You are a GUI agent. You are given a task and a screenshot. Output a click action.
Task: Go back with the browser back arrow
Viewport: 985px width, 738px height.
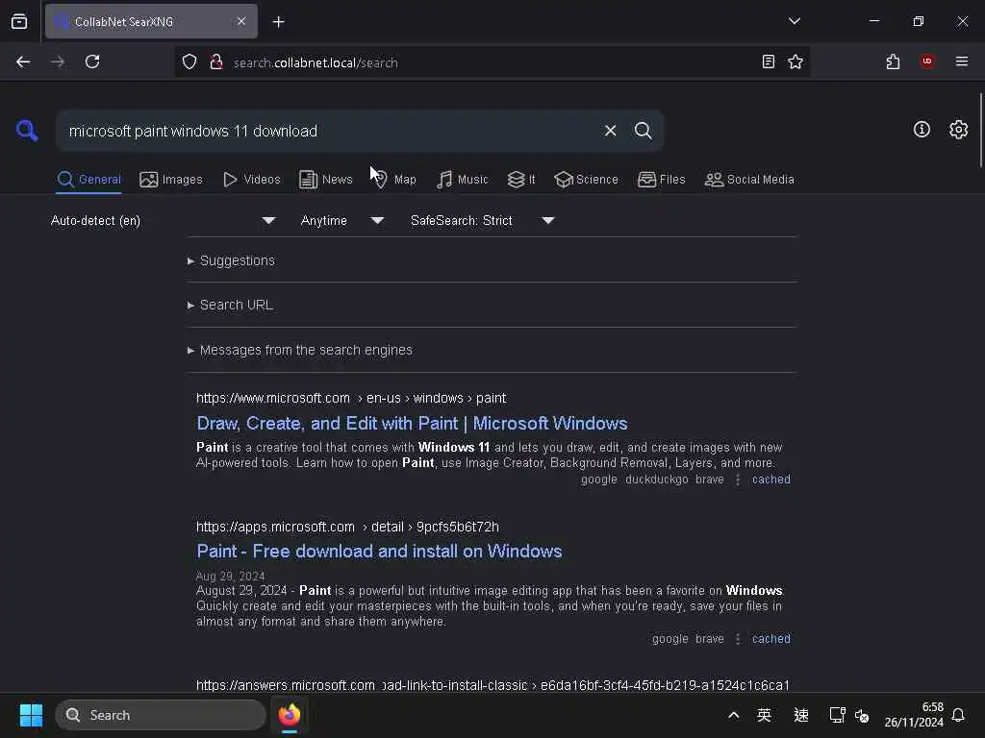(23, 61)
